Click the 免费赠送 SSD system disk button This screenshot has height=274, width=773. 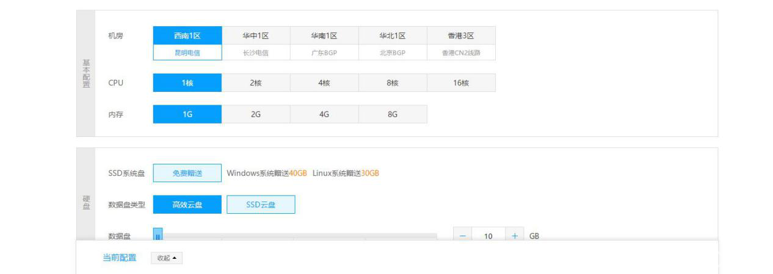187,173
